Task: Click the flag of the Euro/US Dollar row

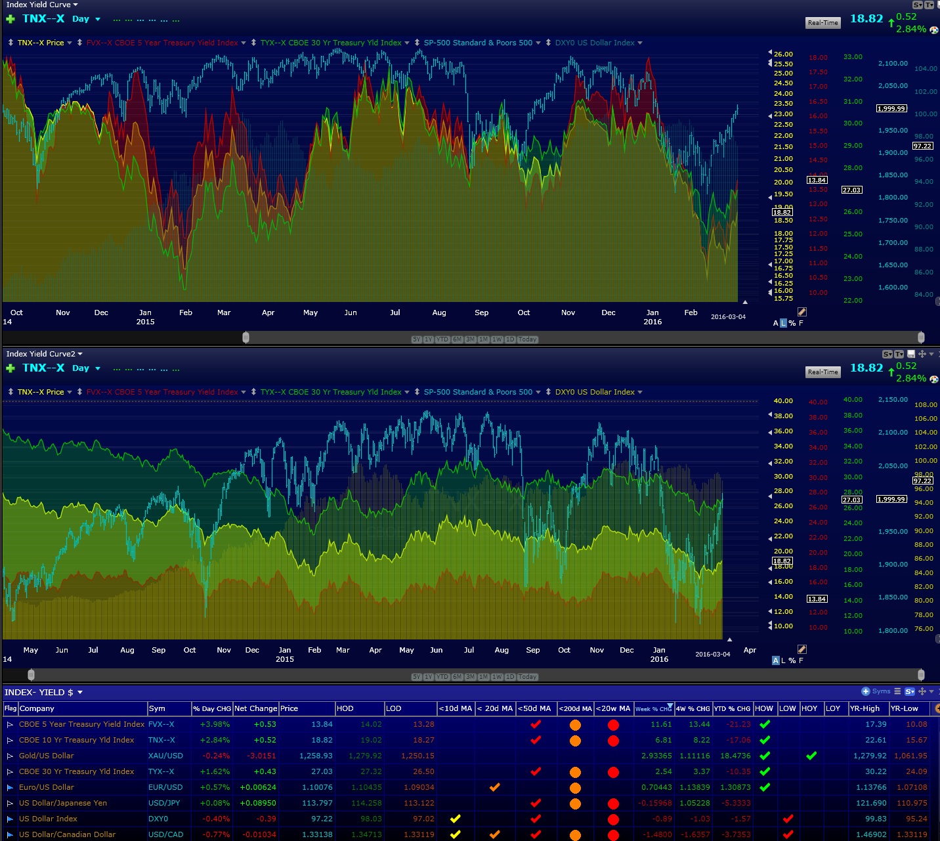Action: tap(10, 788)
